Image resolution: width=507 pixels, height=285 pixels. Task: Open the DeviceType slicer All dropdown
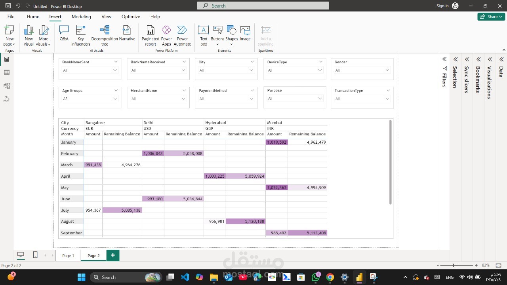click(x=295, y=70)
